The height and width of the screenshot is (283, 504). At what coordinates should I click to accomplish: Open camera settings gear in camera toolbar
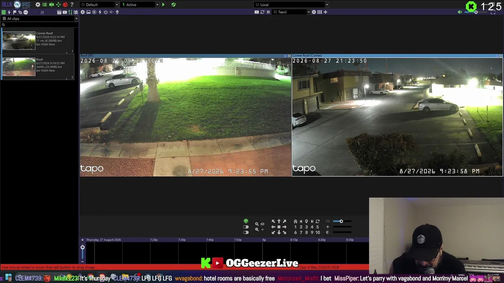click(83, 12)
